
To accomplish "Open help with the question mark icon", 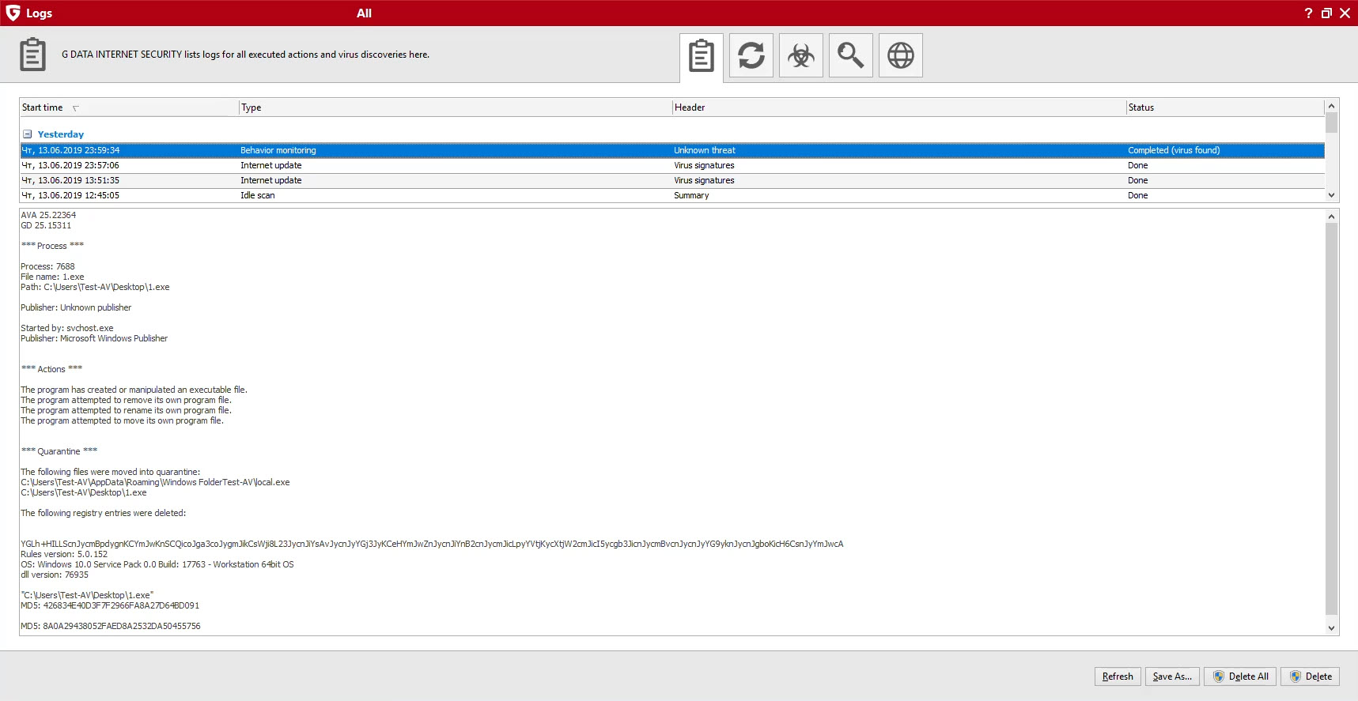I will pyautogui.click(x=1308, y=13).
